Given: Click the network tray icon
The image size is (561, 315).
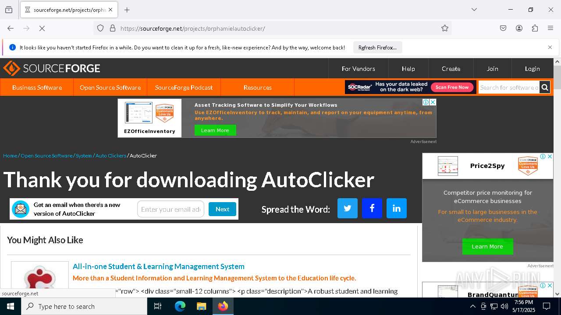Looking at the screenshot, I should click(494, 306).
